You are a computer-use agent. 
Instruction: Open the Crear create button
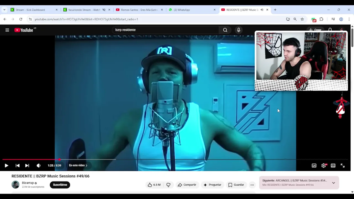[315, 30]
